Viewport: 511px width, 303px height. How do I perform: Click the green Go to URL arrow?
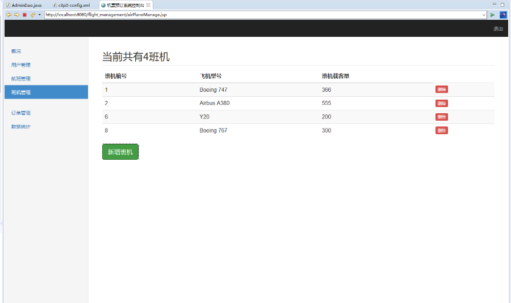[x=492, y=15]
